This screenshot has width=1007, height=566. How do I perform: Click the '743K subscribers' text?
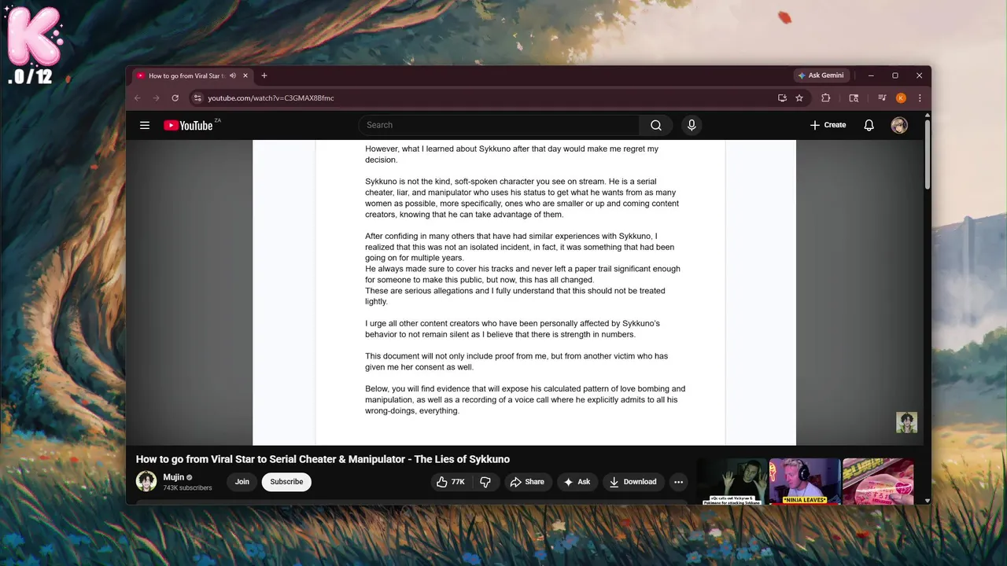[x=187, y=488]
